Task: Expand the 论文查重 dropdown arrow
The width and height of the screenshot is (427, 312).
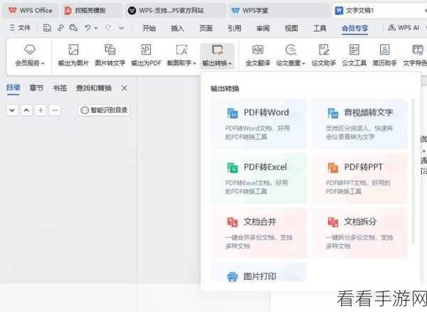Action: coord(303,63)
